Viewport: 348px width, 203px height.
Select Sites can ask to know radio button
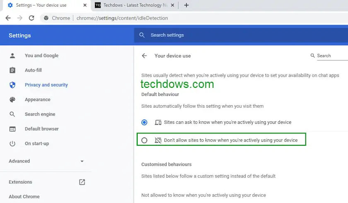click(144, 122)
